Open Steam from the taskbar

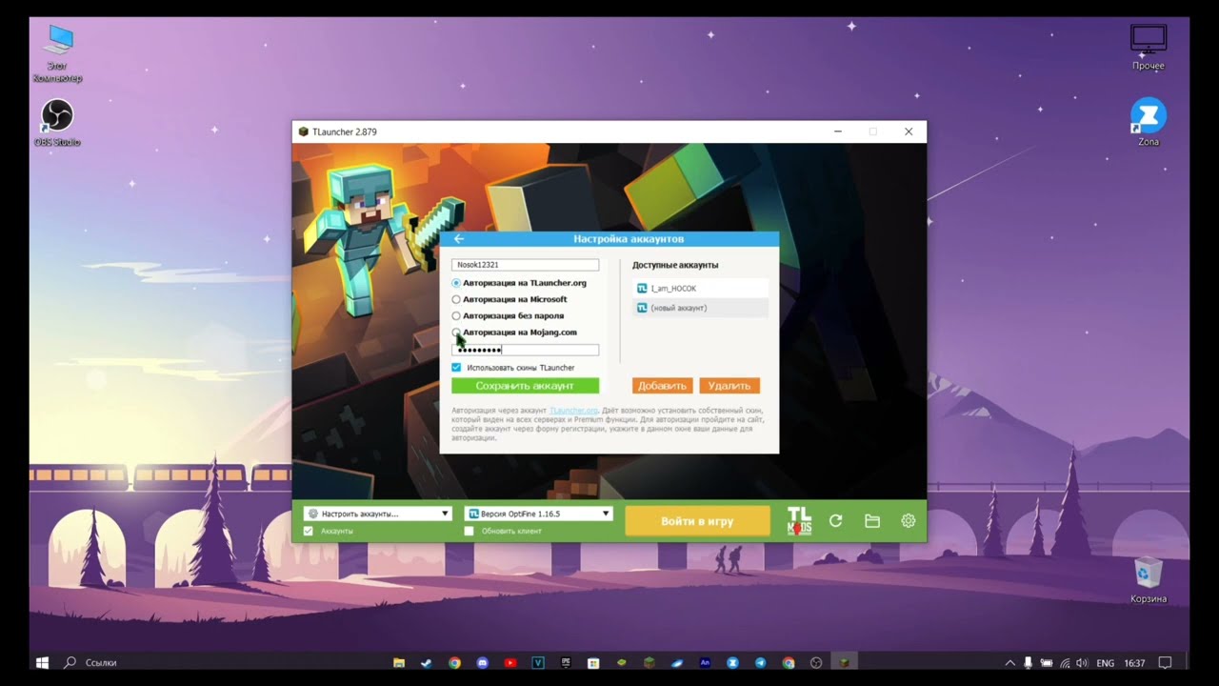427,663
